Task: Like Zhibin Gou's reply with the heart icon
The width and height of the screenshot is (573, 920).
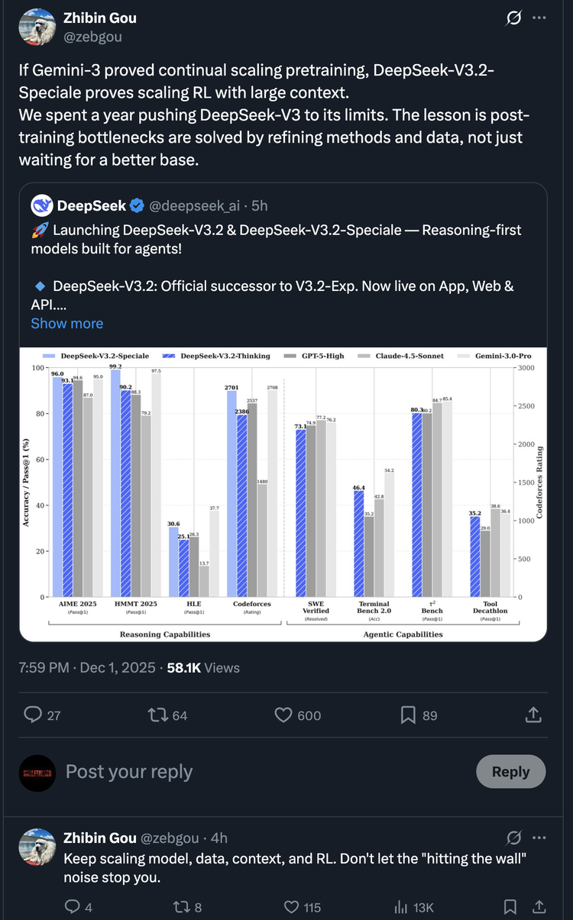Action: pos(291,907)
